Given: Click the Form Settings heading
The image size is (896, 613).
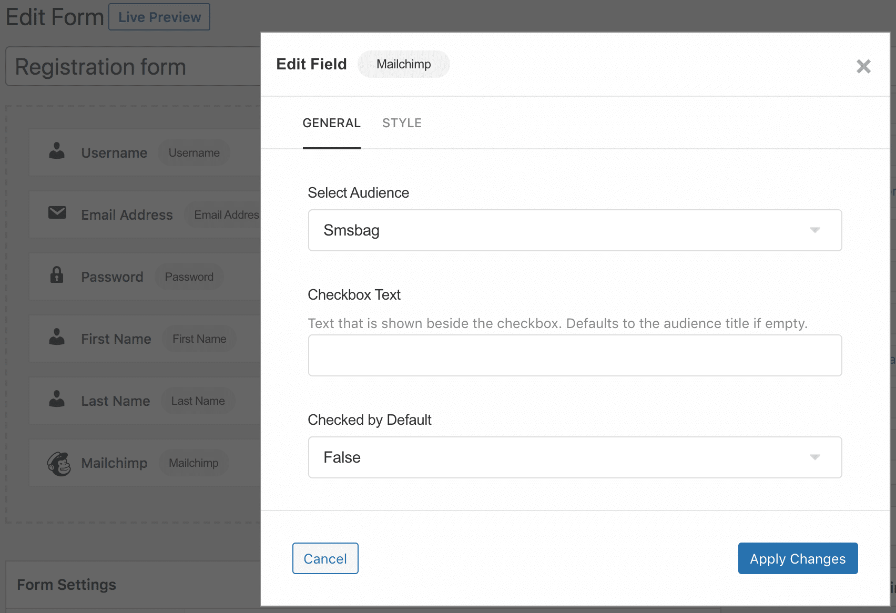Looking at the screenshot, I should (66, 585).
